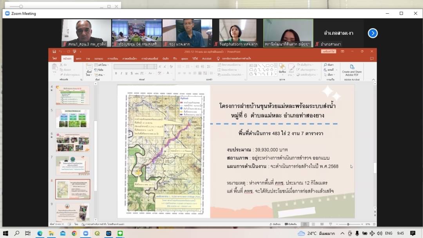Adjust the PowerPoint zoom slider handle
423x238 pixels.
pyautogui.click(x=349, y=224)
